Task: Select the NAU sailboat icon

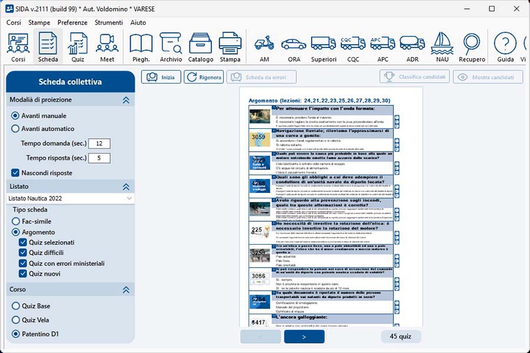Action: pos(441,47)
